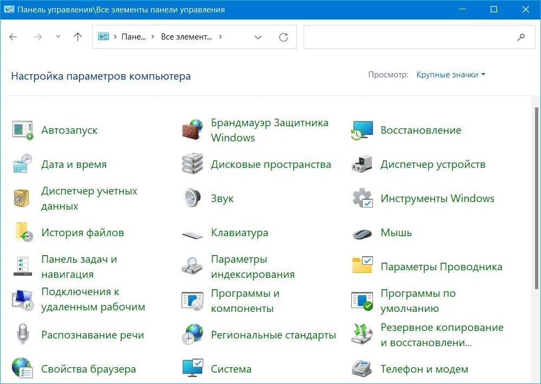
Task: Click the Параметры индексирования magnifier icon
Action: (192, 266)
